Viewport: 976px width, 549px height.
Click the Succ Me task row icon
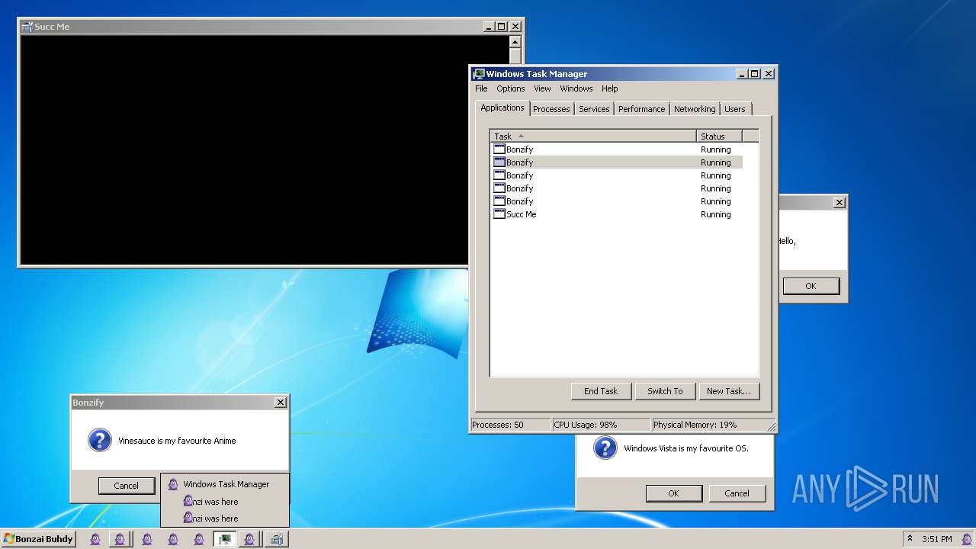click(499, 214)
